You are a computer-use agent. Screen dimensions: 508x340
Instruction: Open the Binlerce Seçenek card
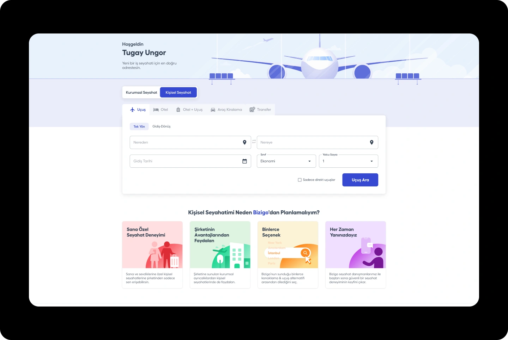click(288, 255)
